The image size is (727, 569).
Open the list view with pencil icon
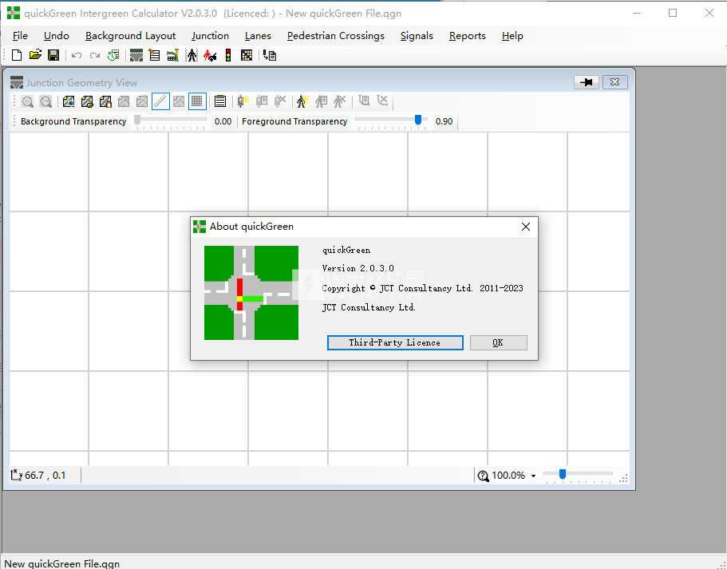(154, 56)
